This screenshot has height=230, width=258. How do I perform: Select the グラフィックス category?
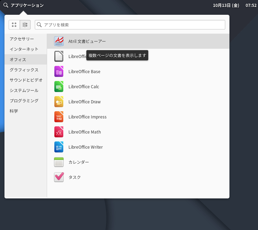(26, 70)
